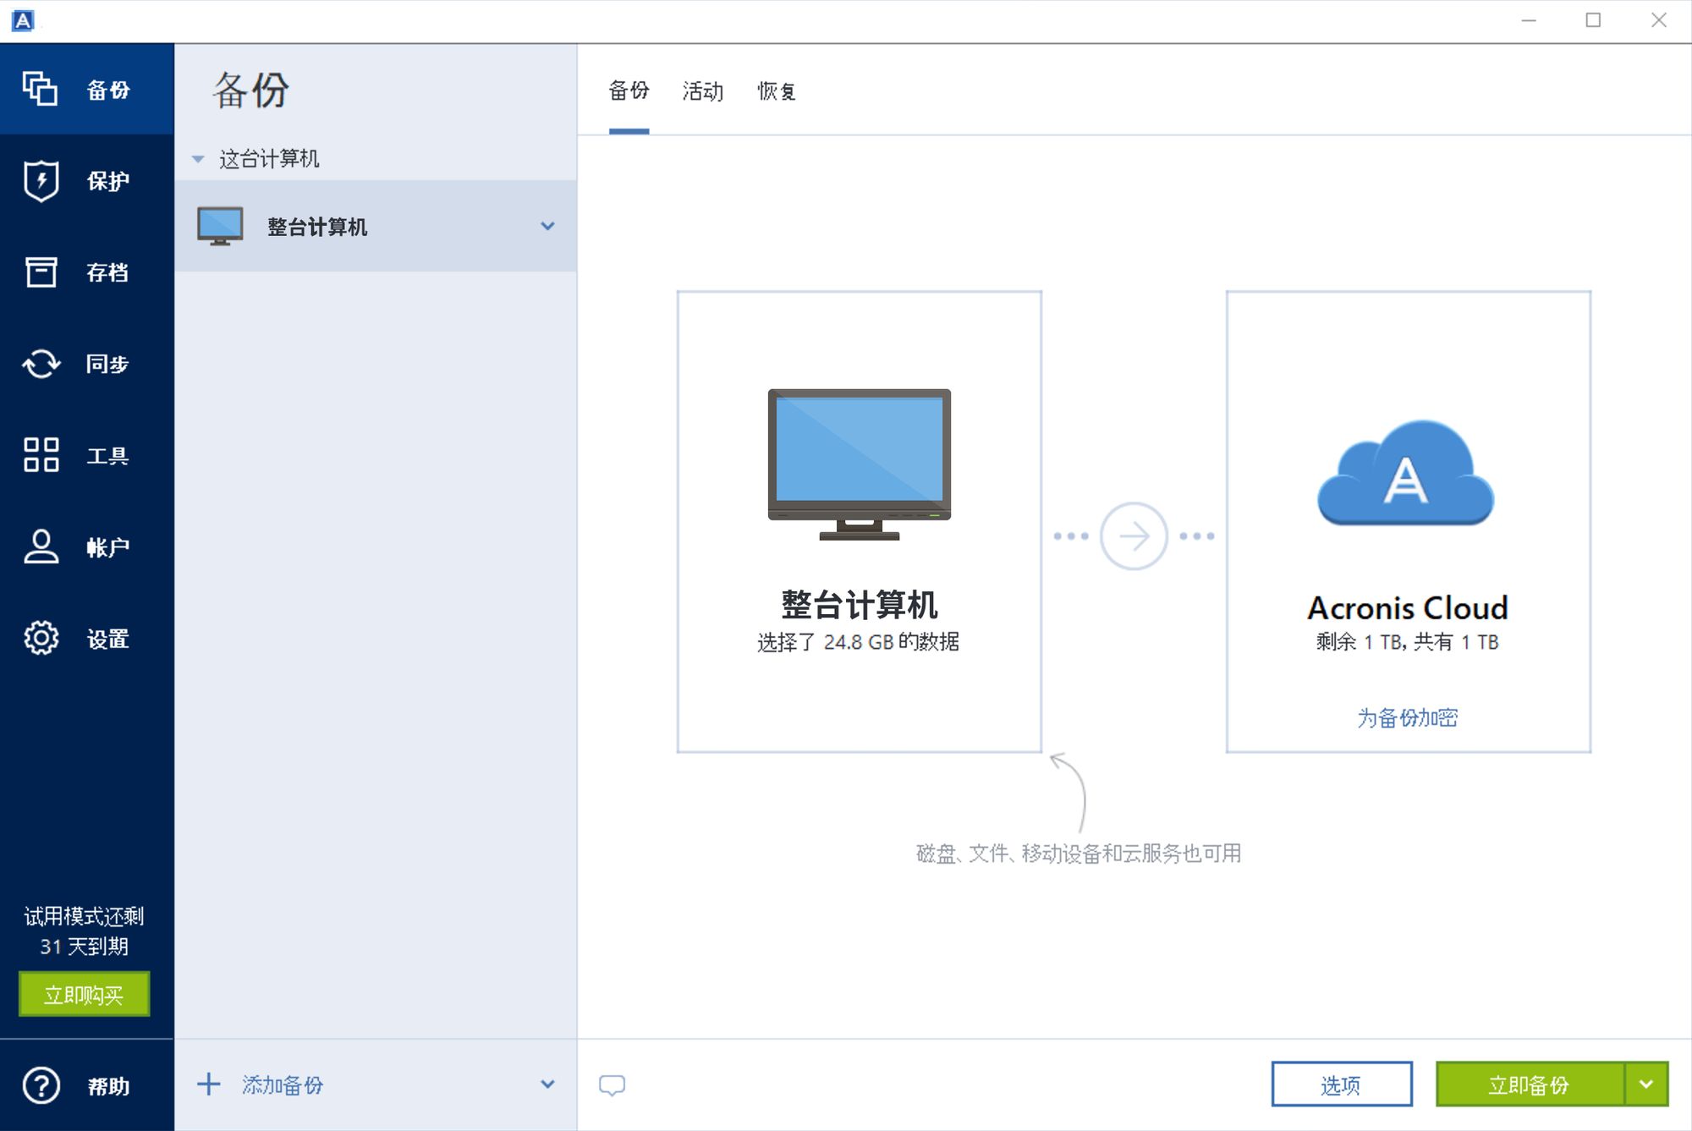Click the 添加备份 add backup label

coord(283,1085)
